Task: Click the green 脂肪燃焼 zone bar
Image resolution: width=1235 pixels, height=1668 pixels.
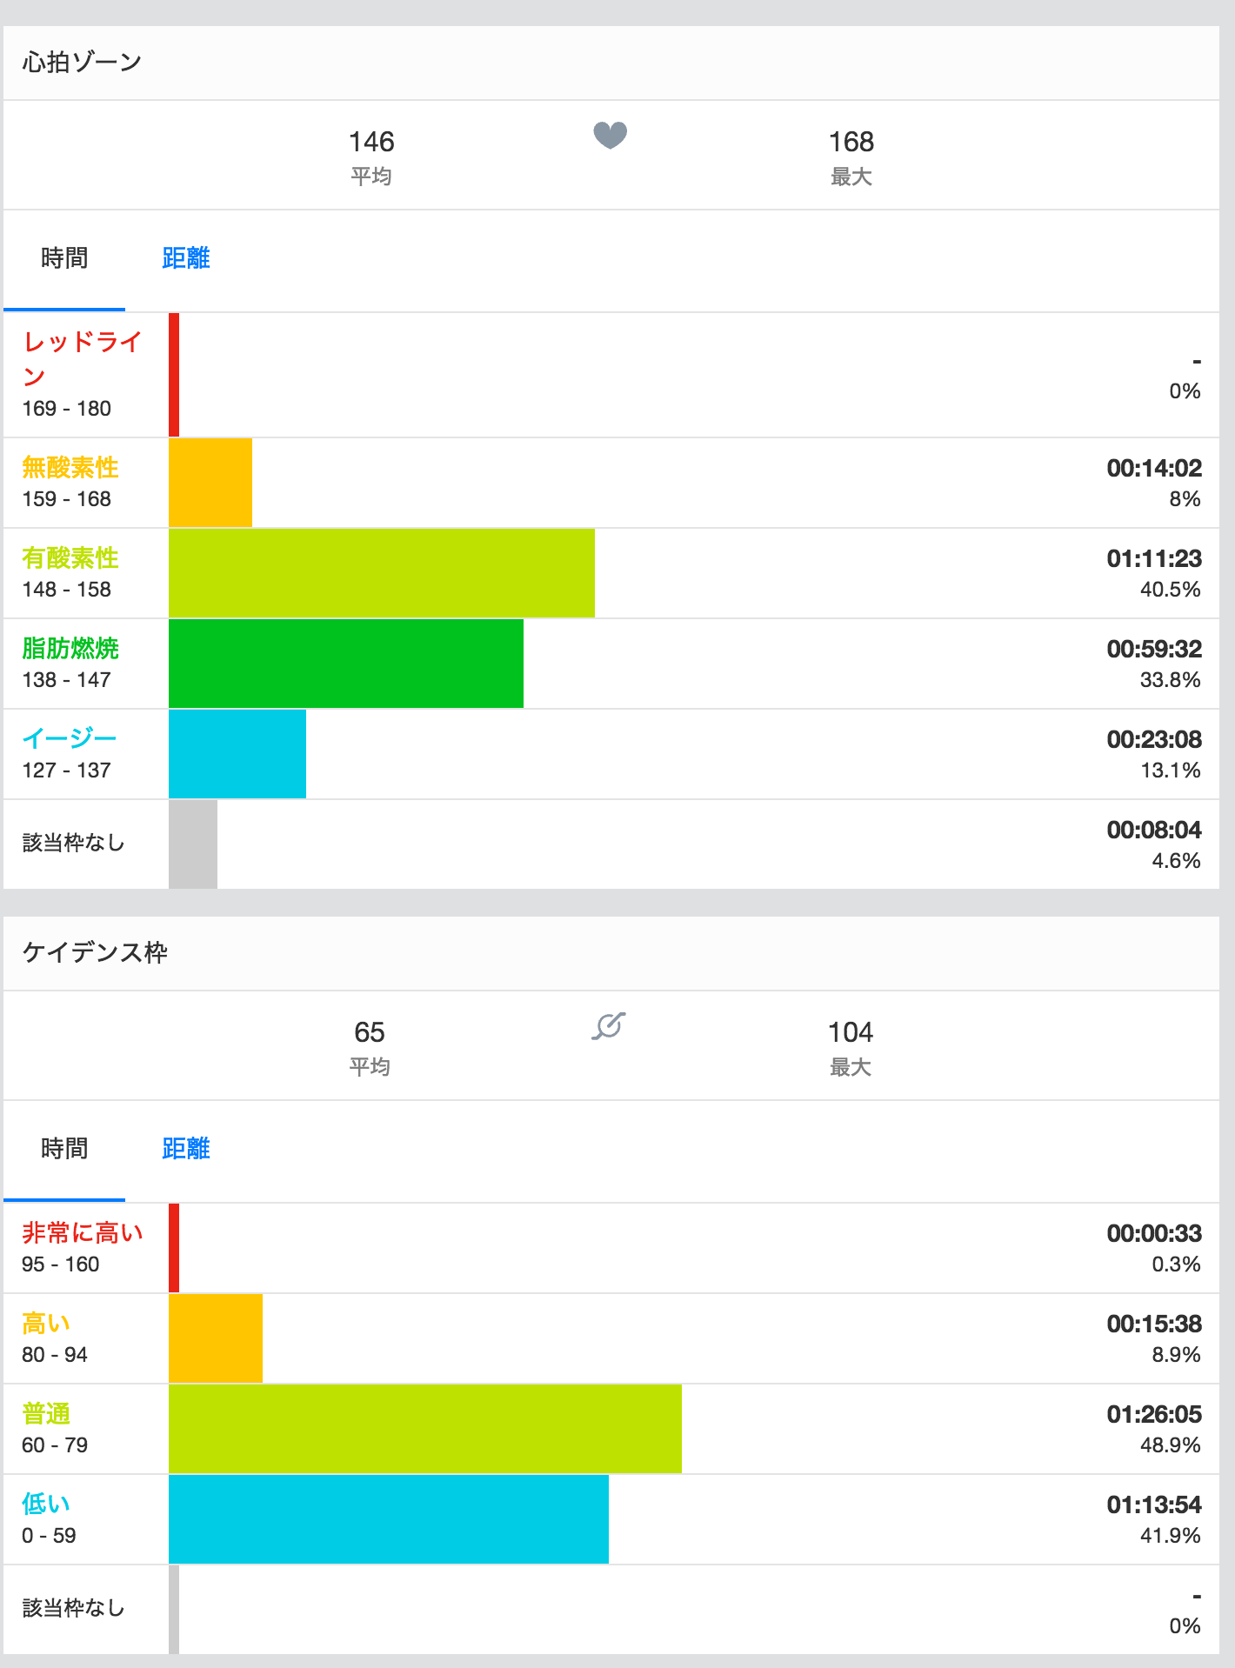Action: click(345, 664)
